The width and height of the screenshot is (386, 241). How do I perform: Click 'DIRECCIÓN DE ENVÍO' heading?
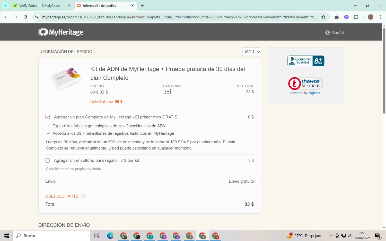(64, 225)
